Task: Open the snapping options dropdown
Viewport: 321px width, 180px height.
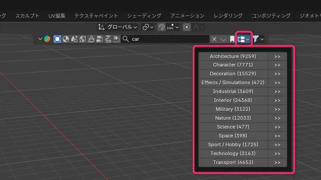Action: coord(173,27)
